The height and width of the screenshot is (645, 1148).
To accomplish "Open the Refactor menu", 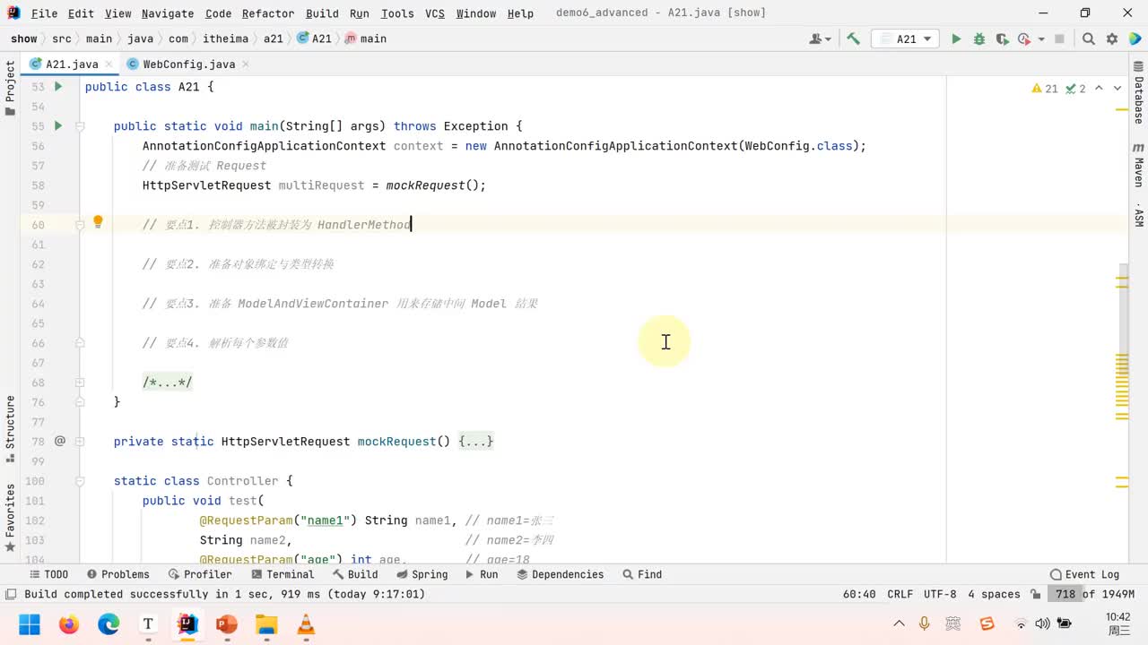I will click(268, 13).
